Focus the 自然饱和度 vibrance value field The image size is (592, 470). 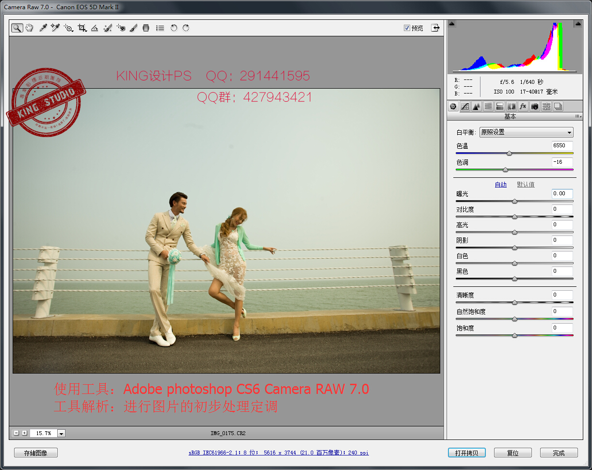tap(562, 311)
